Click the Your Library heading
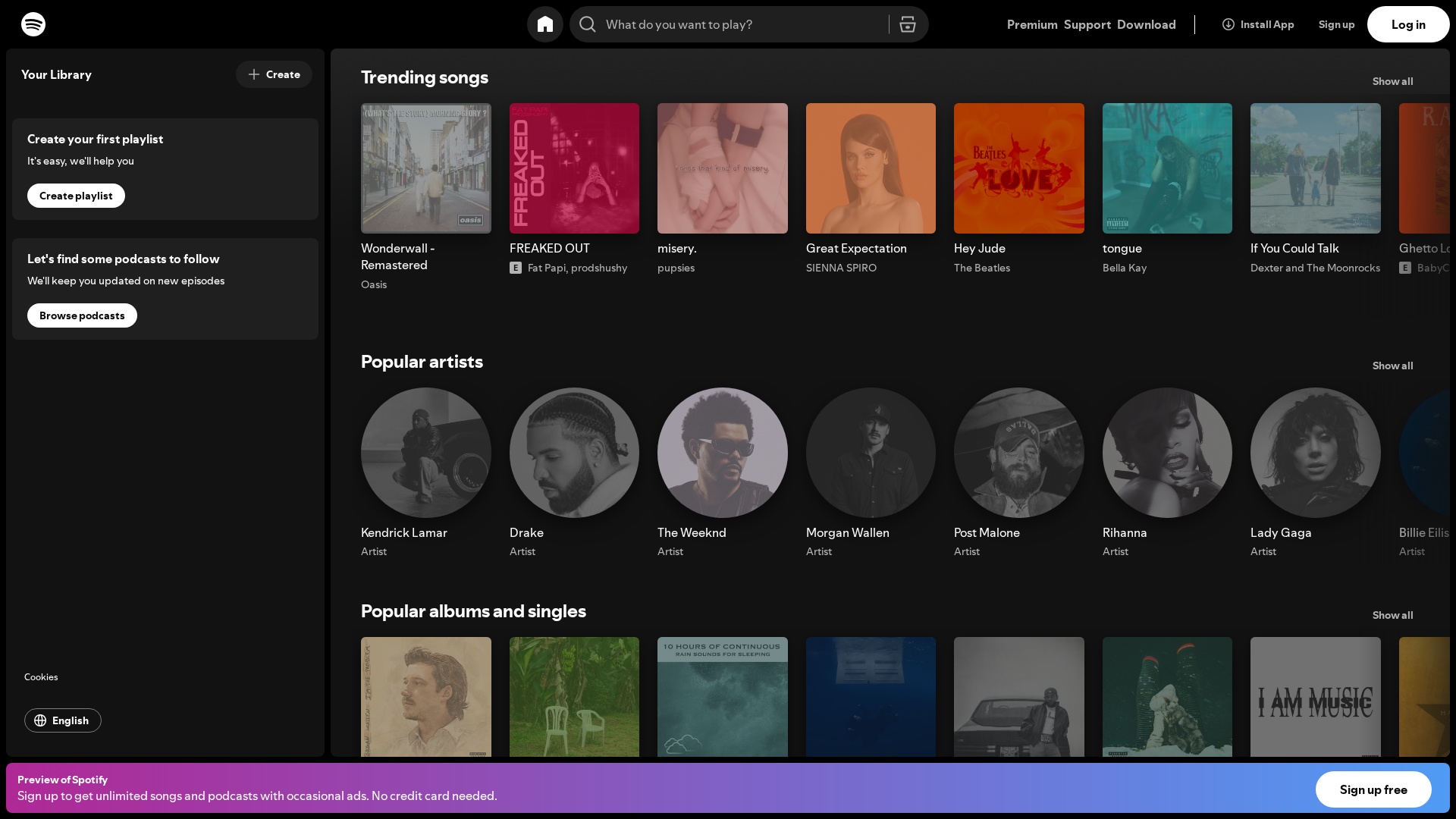Image resolution: width=1456 pixels, height=819 pixels. 56,74
